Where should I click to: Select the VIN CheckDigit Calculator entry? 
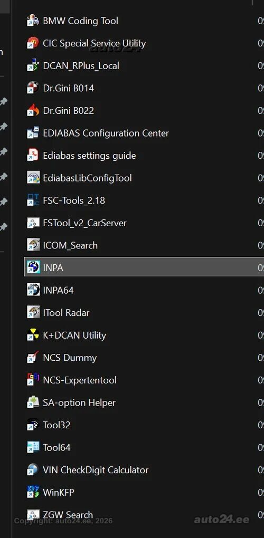[x=144, y=470]
